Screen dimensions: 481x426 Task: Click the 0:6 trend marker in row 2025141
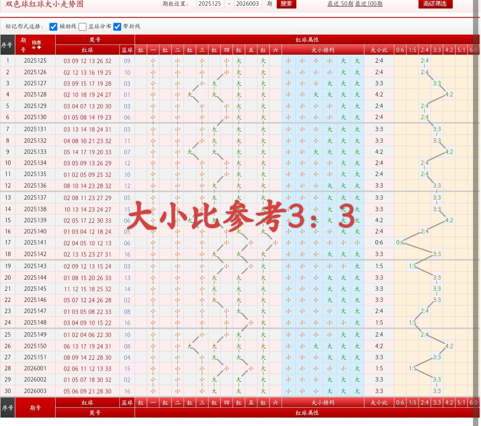[400, 243]
